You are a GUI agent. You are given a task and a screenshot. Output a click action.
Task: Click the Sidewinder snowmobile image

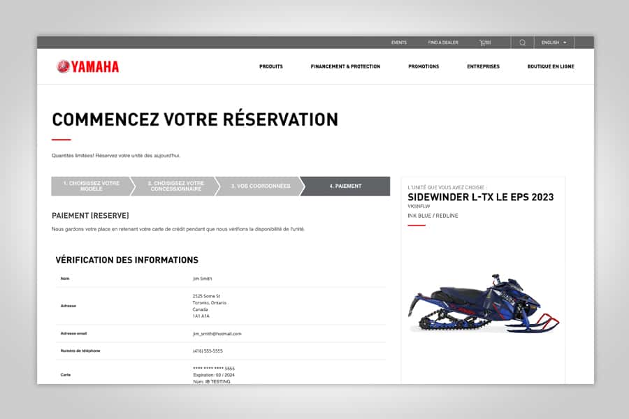484,304
